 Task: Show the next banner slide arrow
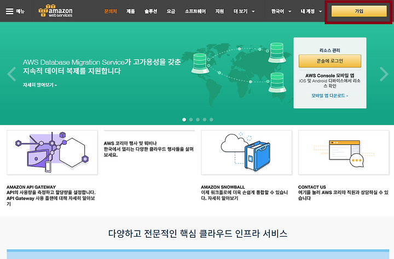384,74
